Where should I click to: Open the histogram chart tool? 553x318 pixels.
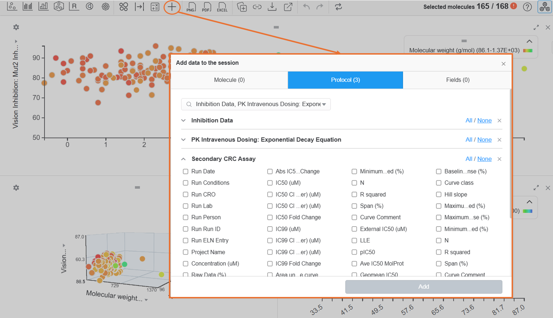[x=27, y=6]
